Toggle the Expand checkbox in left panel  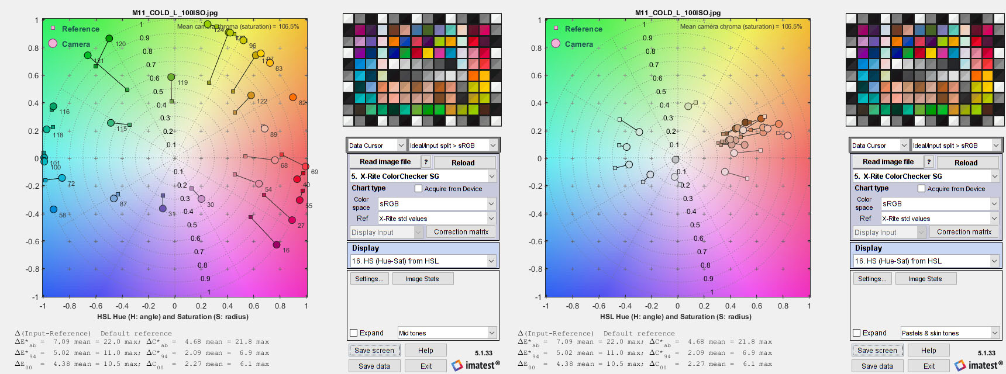click(x=353, y=333)
